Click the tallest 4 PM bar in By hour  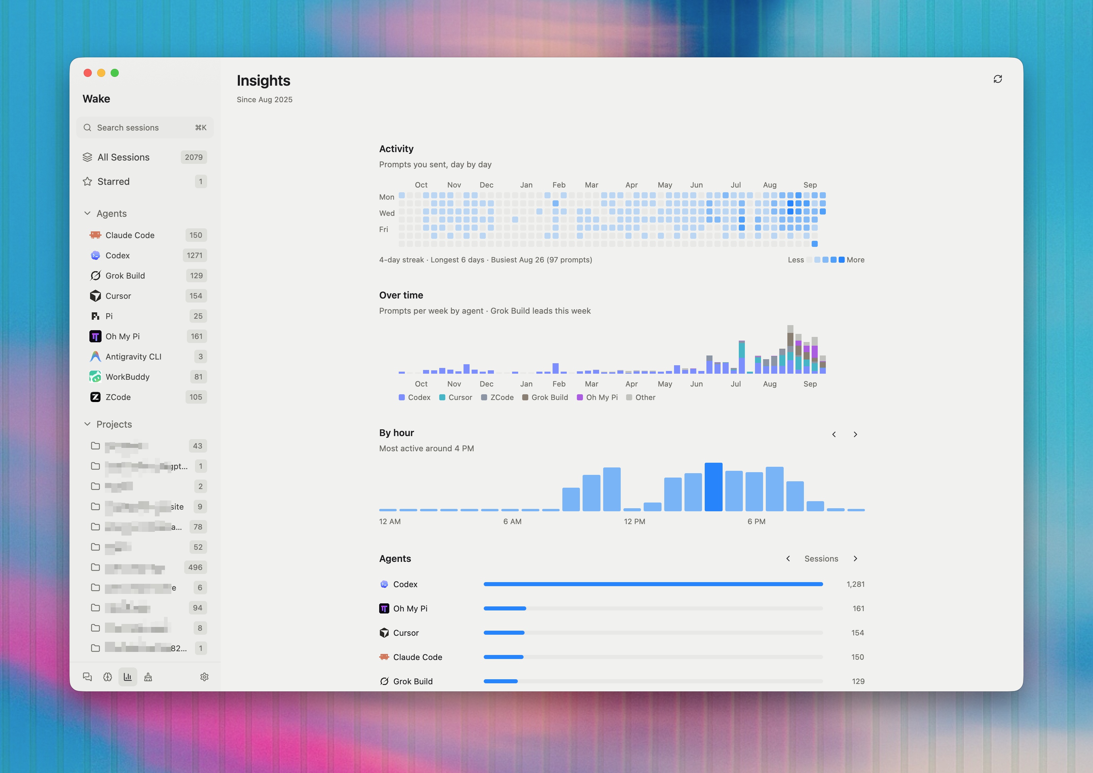[x=713, y=487]
